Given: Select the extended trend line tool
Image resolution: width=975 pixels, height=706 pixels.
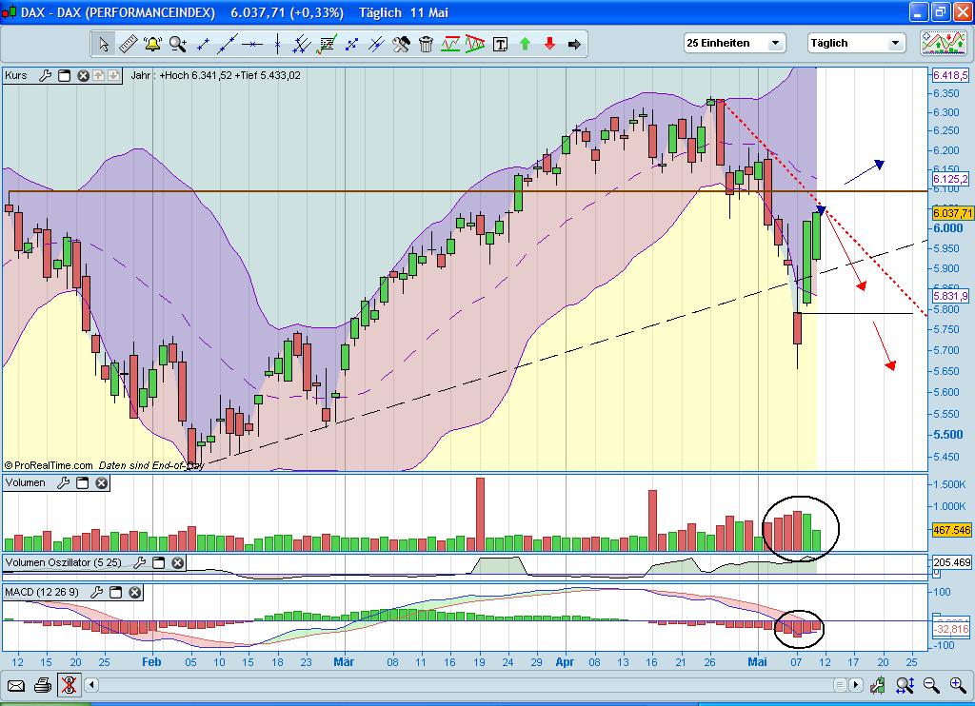Looking at the screenshot, I should pyautogui.click(x=227, y=44).
